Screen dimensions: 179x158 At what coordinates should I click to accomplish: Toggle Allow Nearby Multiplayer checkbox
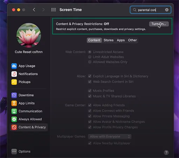coord(90,143)
